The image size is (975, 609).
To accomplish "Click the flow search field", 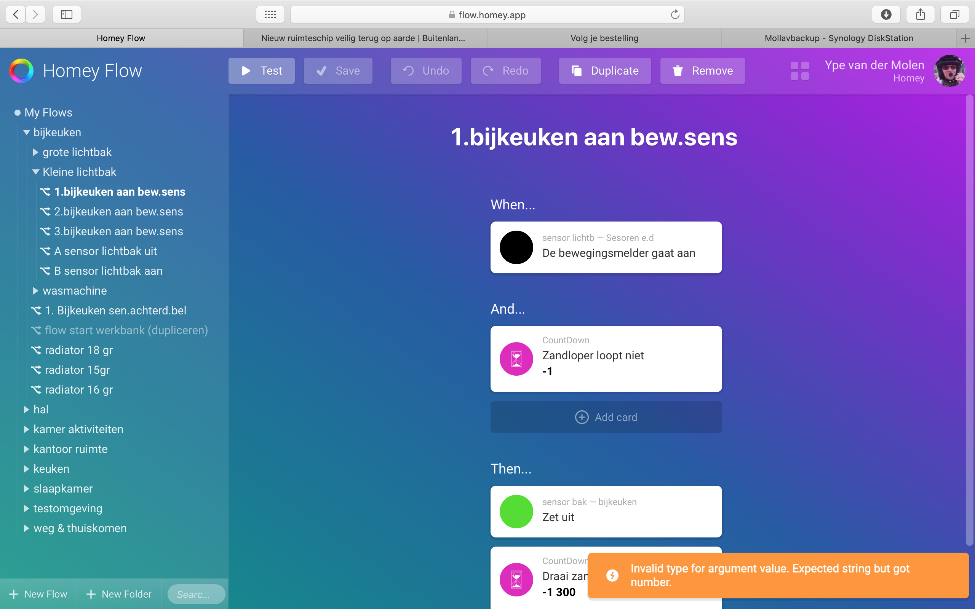I will pyautogui.click(x=196, y=594).
